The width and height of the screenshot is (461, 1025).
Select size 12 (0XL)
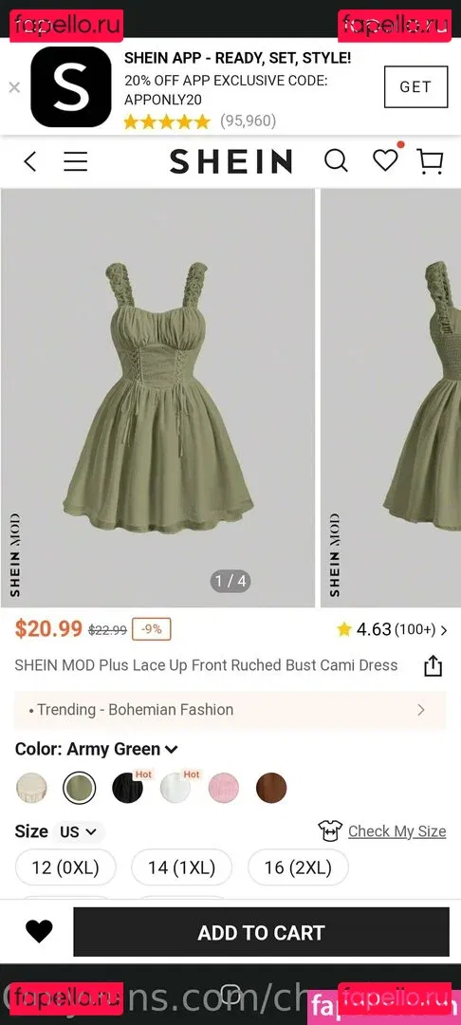click(65, 867)
